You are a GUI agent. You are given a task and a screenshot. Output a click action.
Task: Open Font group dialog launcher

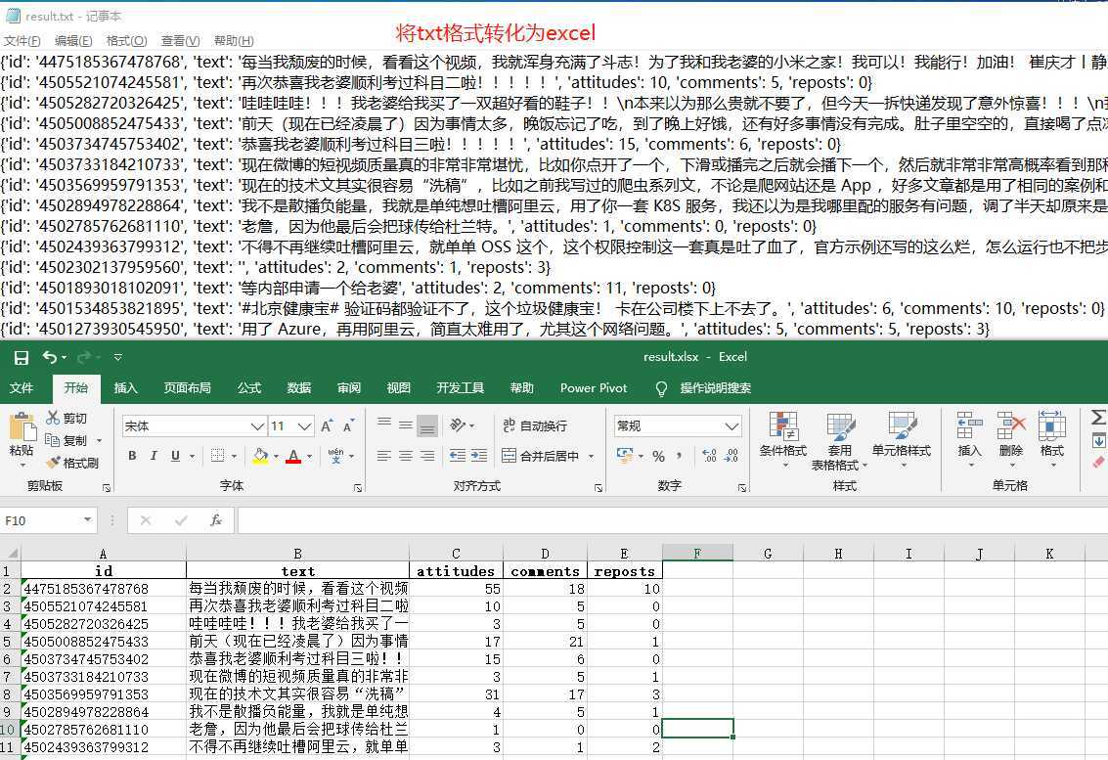coord(358,488)
